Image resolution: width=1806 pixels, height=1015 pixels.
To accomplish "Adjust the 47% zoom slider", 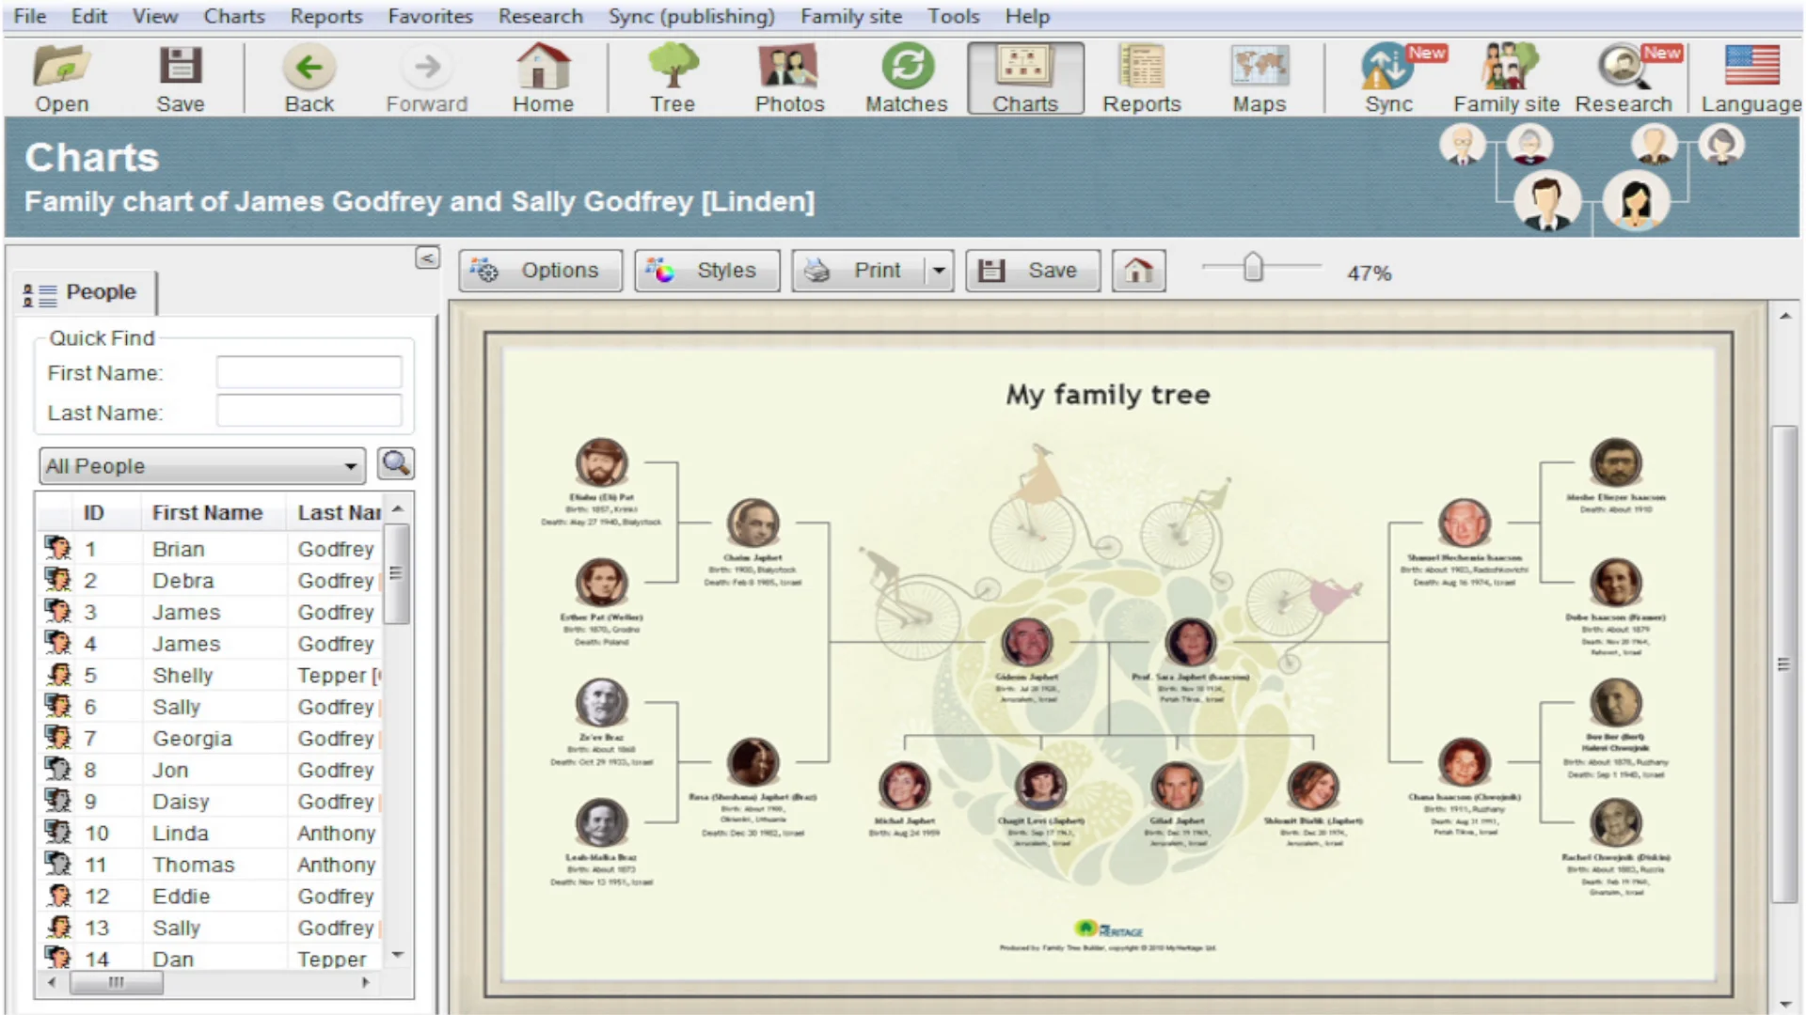I will [1255, 268].
